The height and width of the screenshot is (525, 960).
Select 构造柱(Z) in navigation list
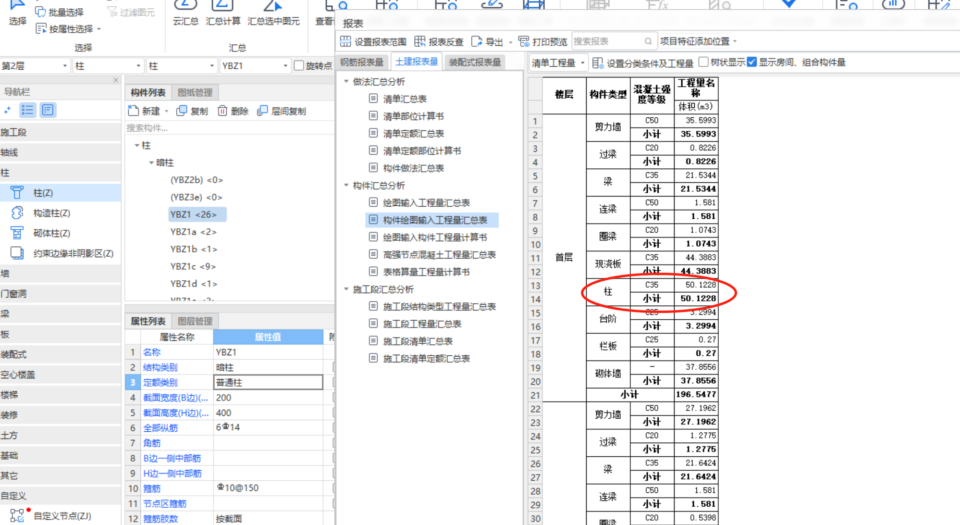pos(61,213)
